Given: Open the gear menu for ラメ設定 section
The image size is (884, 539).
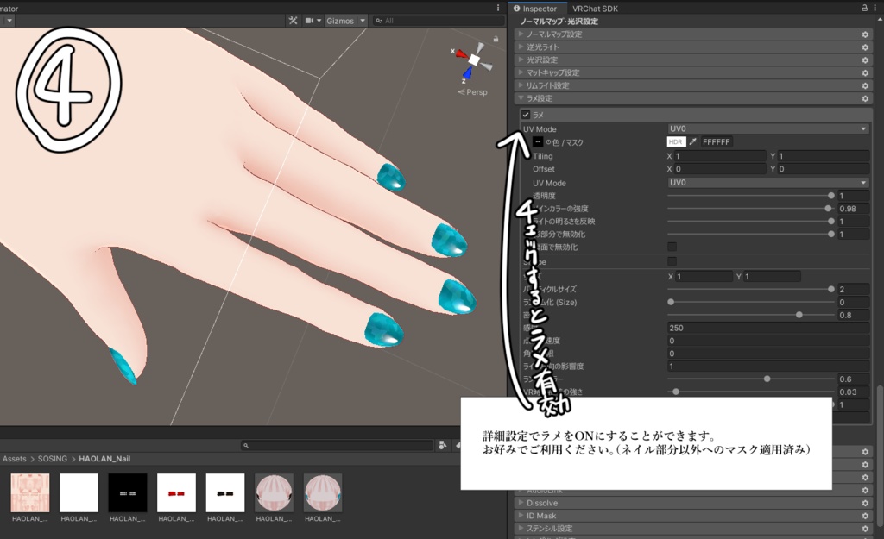Looking at the screenshot, I should [865, 98].
